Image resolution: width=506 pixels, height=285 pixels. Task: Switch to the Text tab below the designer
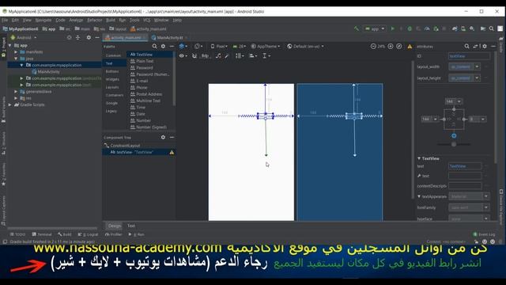click(131, 226)
